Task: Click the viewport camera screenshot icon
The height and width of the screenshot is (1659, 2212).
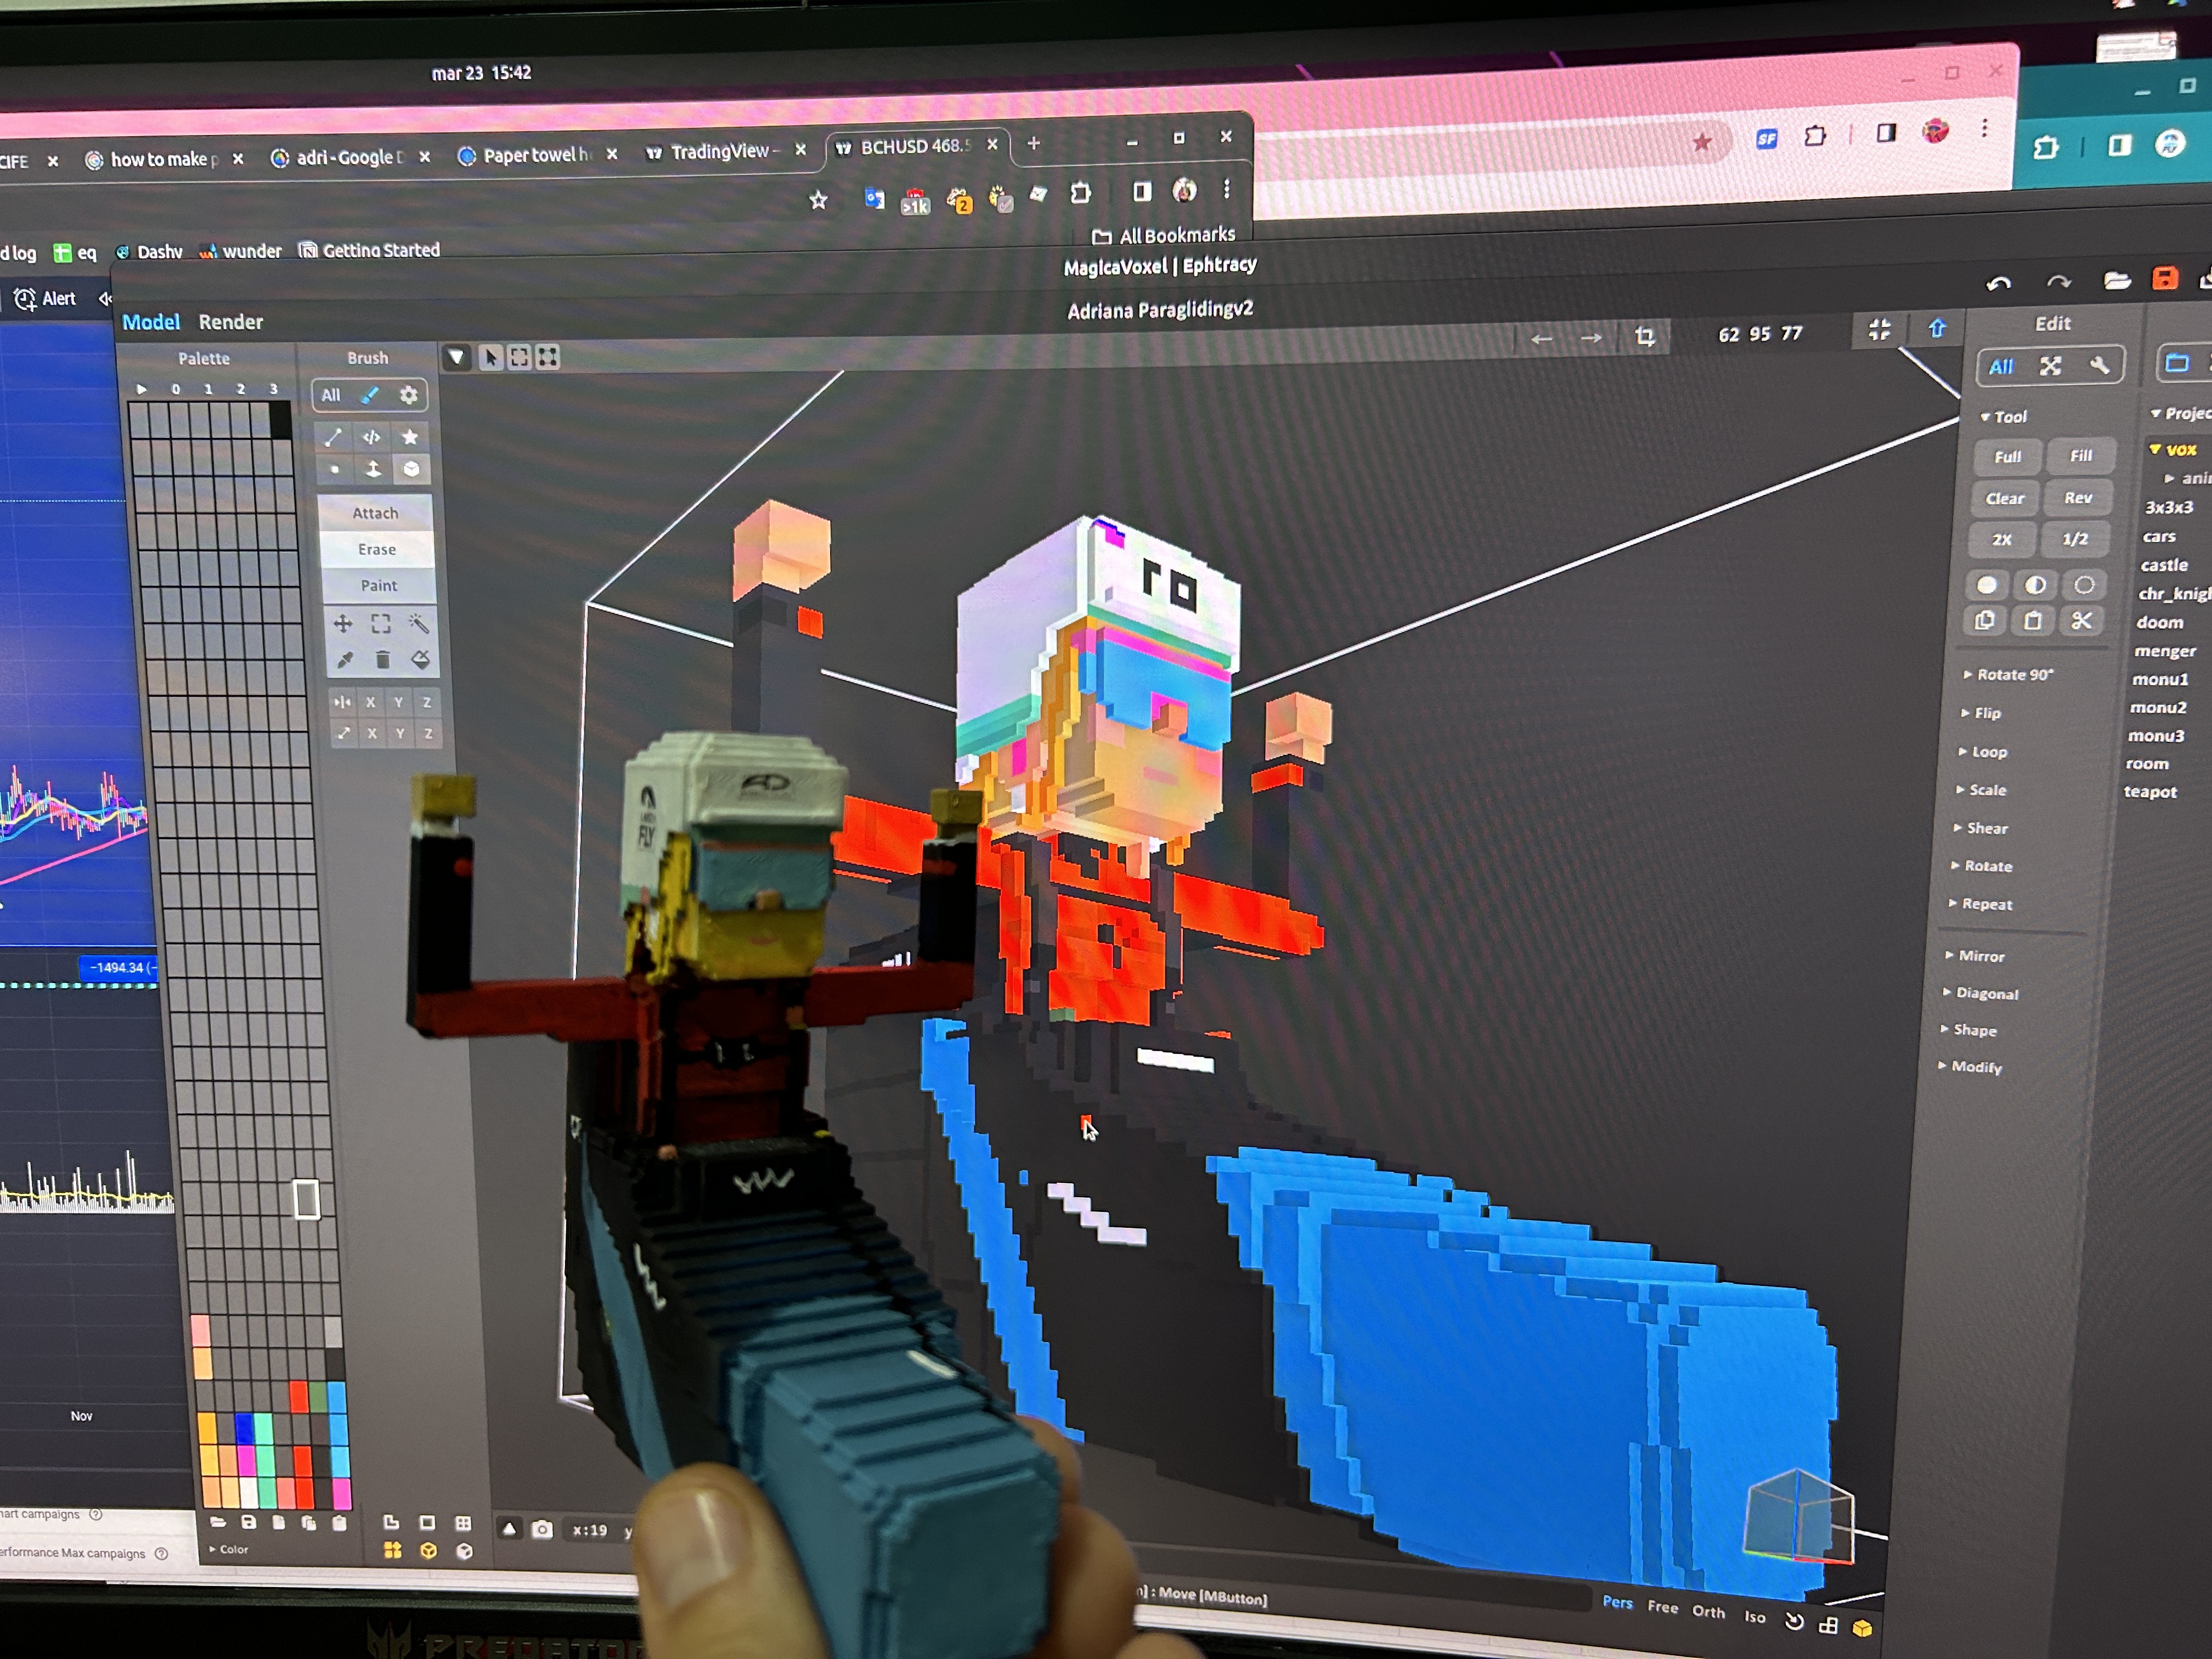Action: (x=542, y=1529)
